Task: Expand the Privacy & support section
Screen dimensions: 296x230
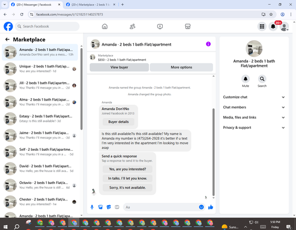Action: click(254, 128)
